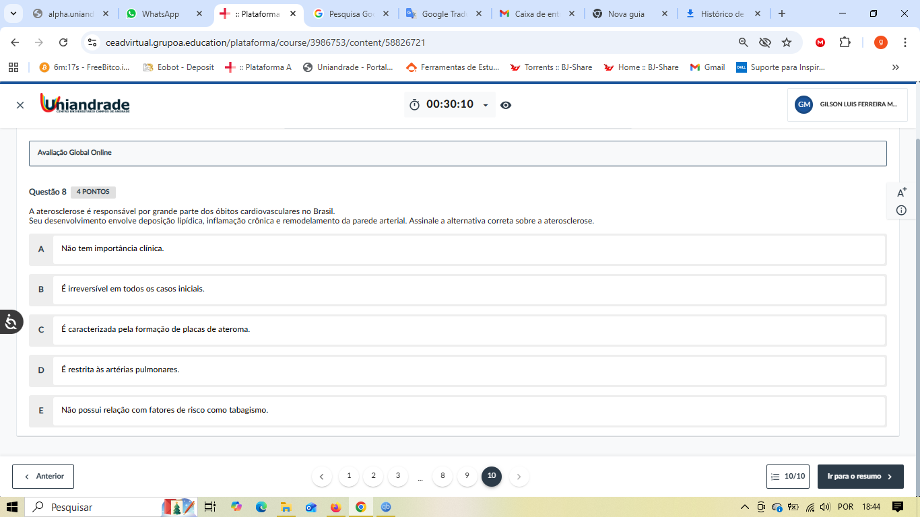Click 'Ir para o resumo' button
Viewport: 920px width, 517px height.
[860, 476]
